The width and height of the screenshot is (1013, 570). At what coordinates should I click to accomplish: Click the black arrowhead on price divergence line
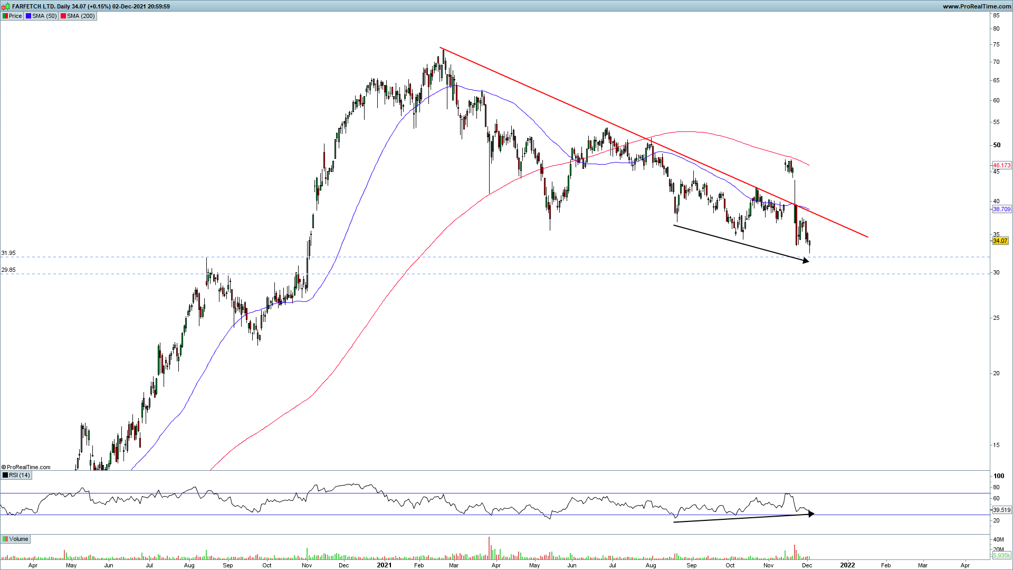(x=806, y=260)
